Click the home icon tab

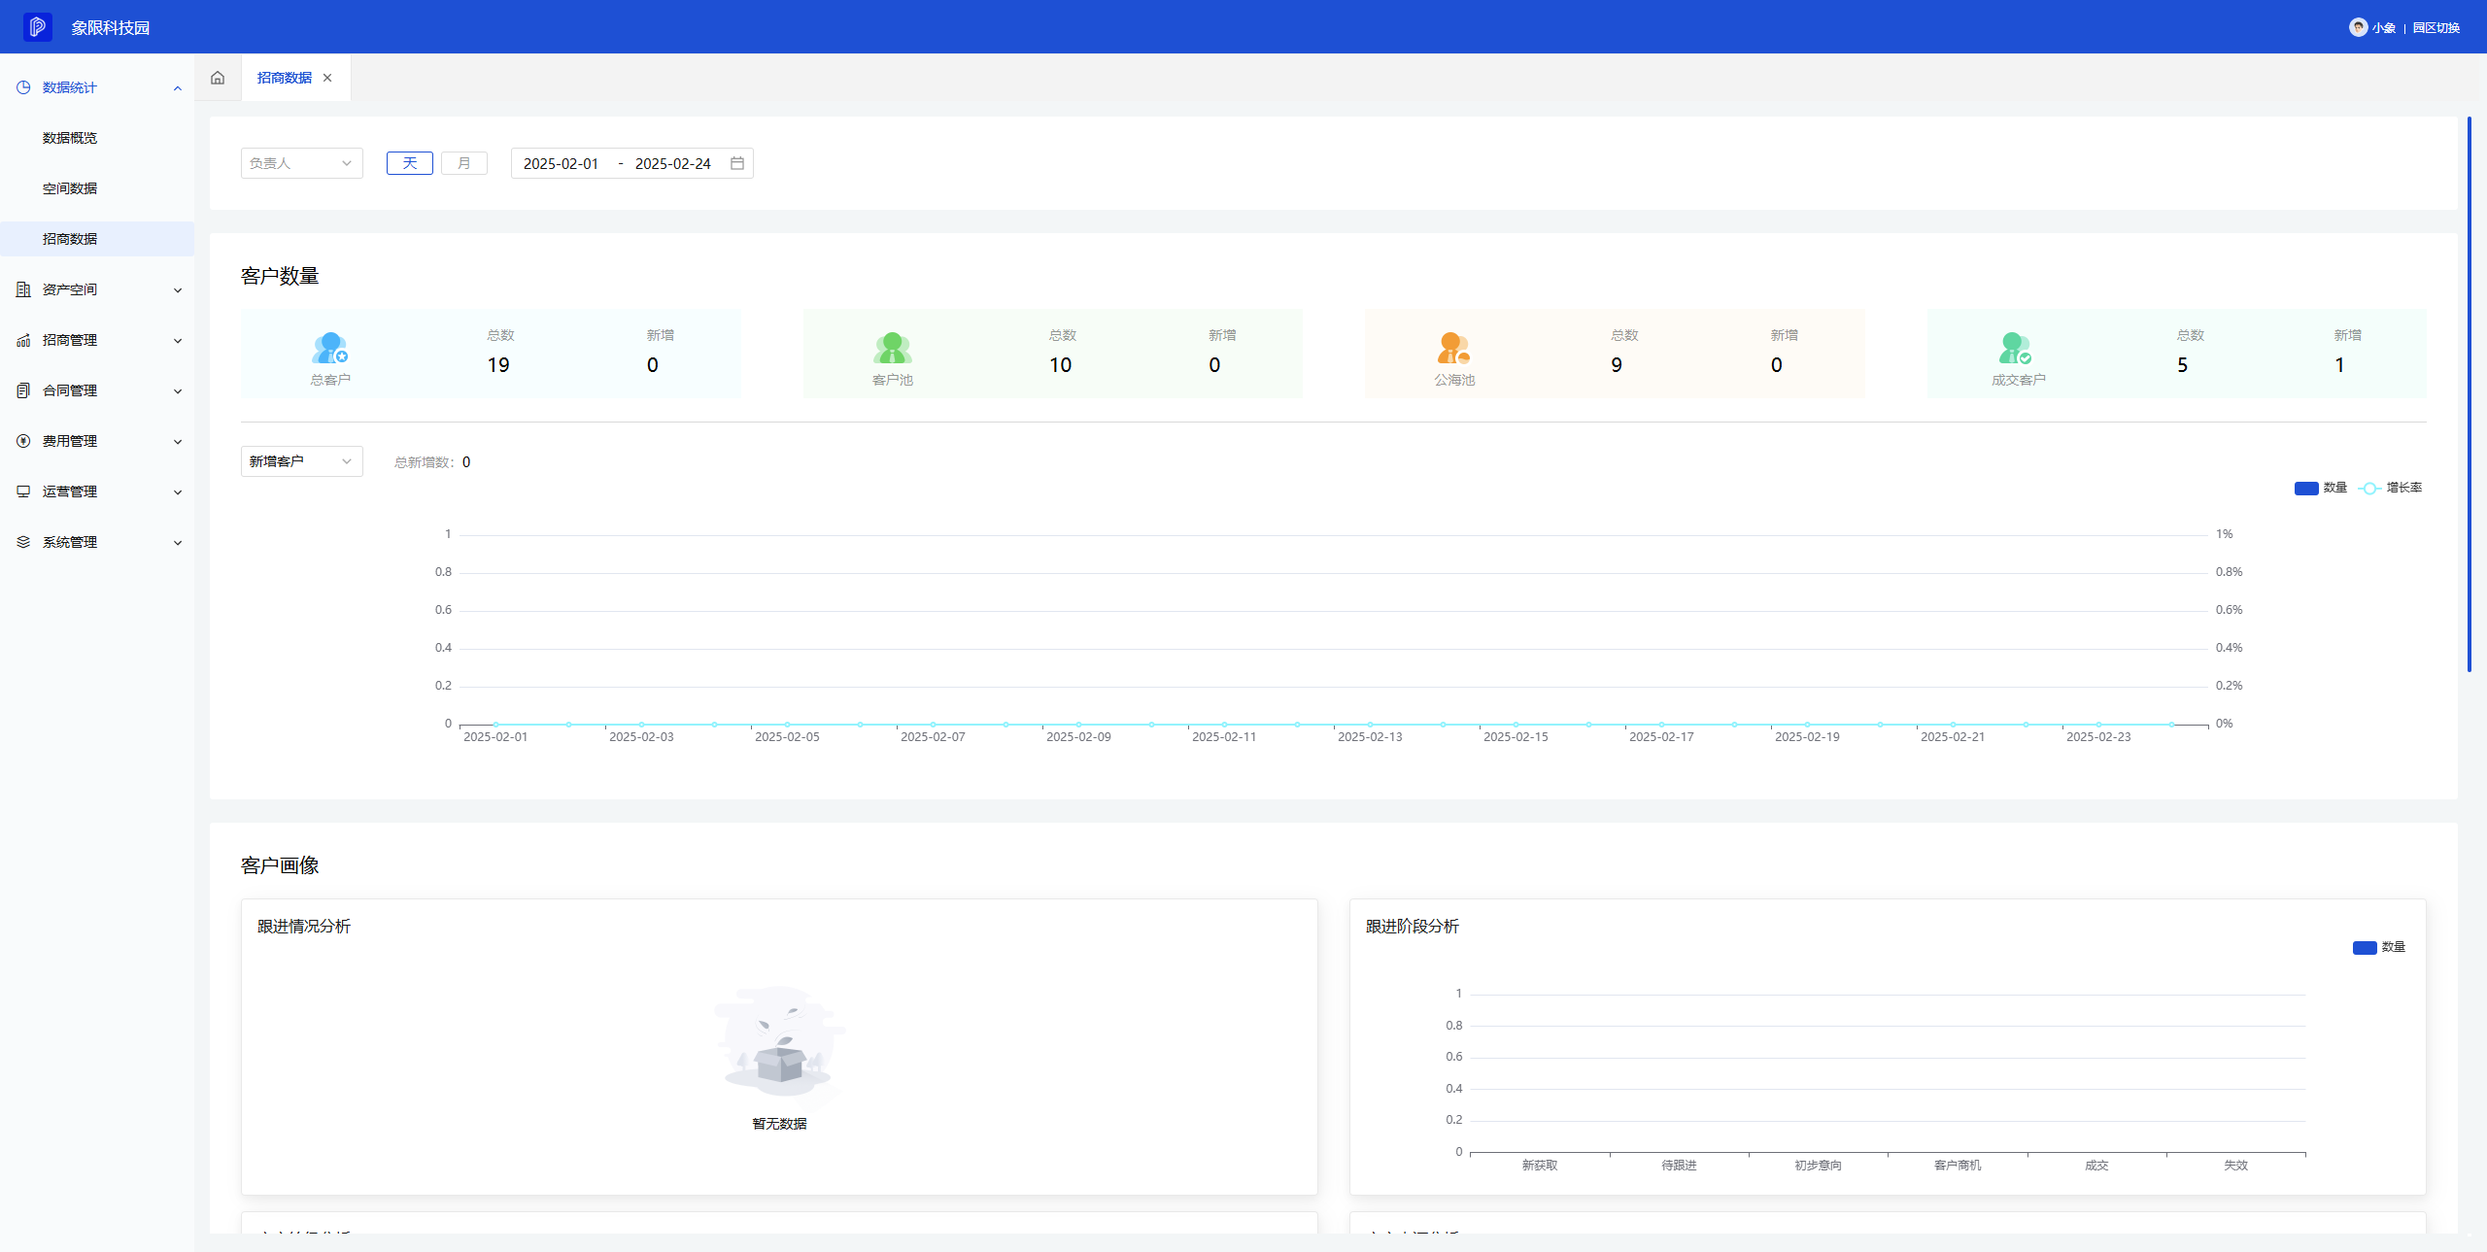(x=218, y=78)
